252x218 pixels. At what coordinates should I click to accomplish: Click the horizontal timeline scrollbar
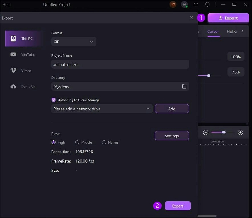pyautogui.click(x=207, y=216)
